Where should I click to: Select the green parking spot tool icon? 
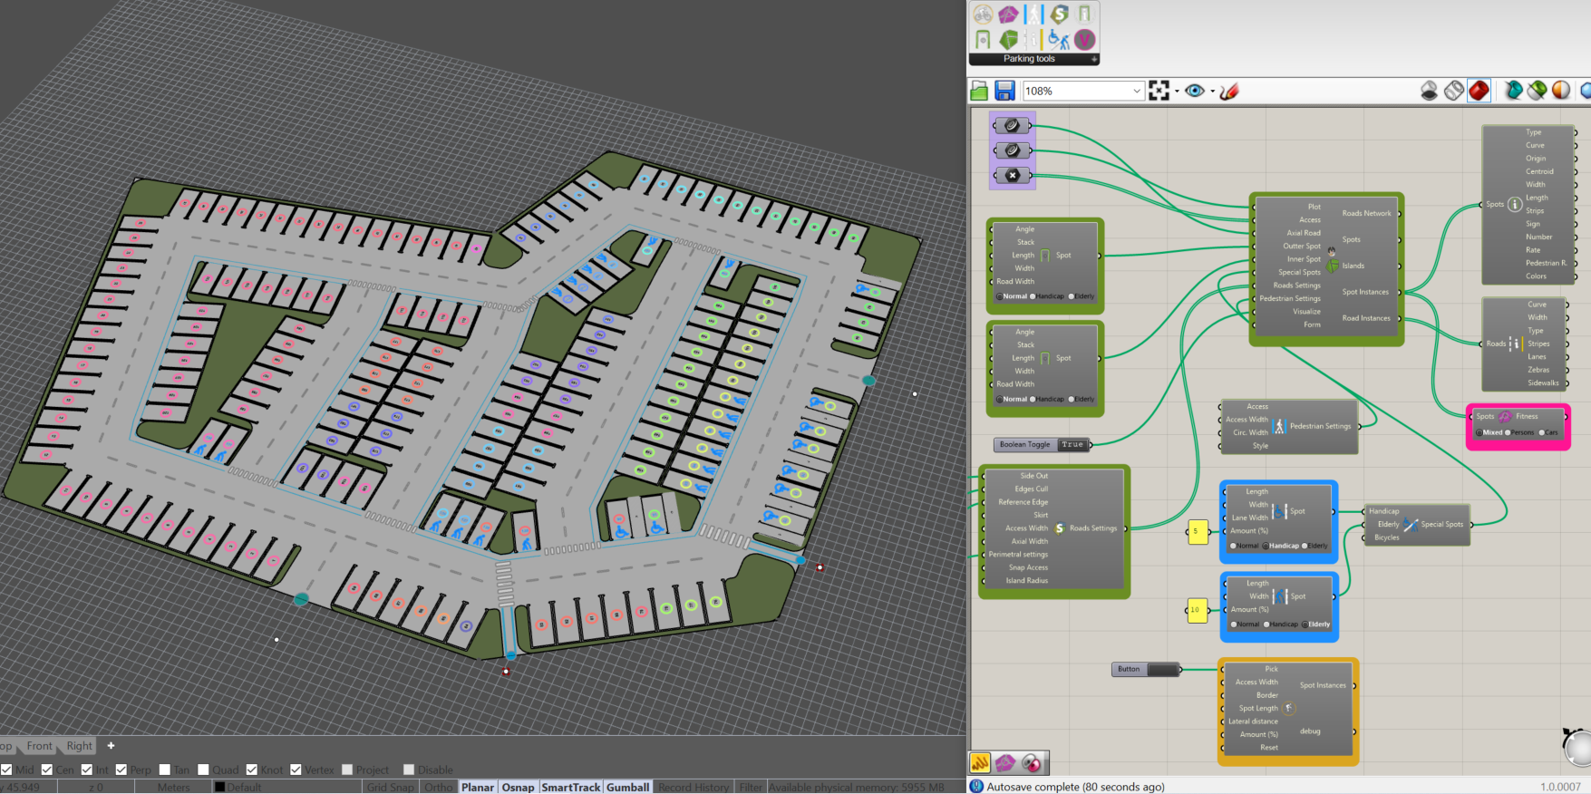point(984,40)
